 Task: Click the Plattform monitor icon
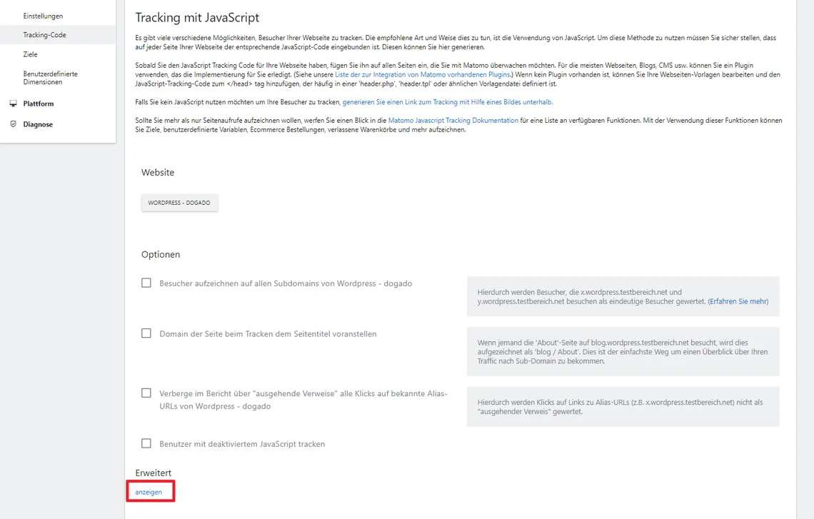14,104
